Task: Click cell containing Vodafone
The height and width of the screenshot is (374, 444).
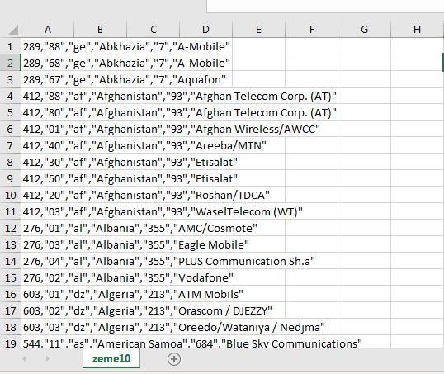Action: pyautogui.click(x=48, y=278)
